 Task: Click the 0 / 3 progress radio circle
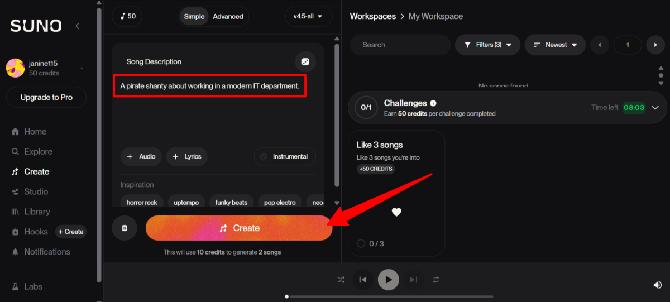tap(361, 243)
